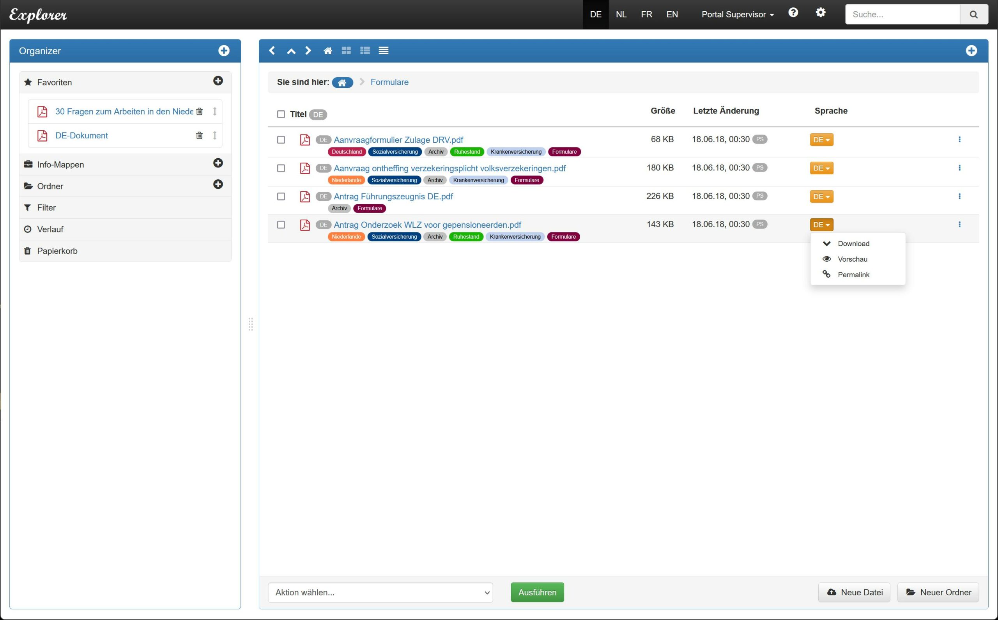The height and width of the screenshot is (620, 998).
Task: Select Permalink in the dropdown menu
Action: (x=853, y=275)
